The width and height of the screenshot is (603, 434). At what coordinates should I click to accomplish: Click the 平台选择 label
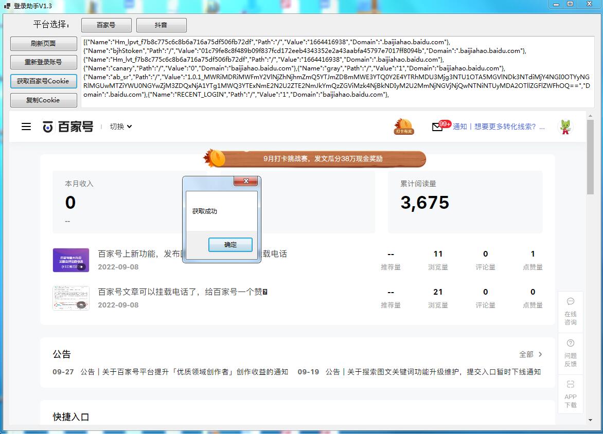(51, 25)
